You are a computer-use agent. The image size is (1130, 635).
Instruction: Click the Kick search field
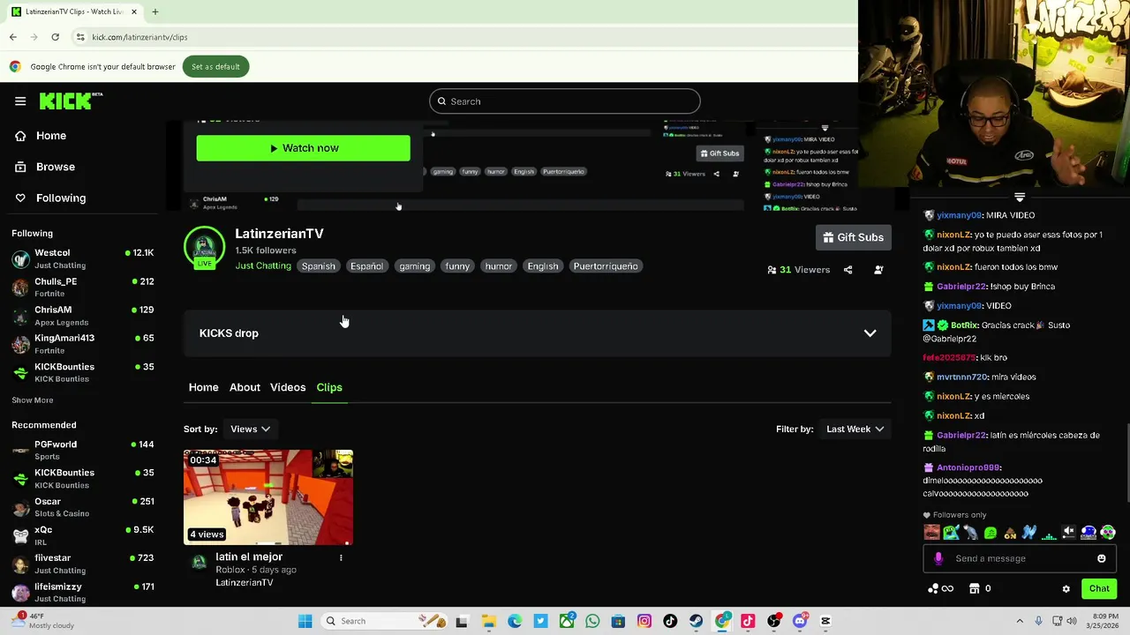[x=565, y=101]
